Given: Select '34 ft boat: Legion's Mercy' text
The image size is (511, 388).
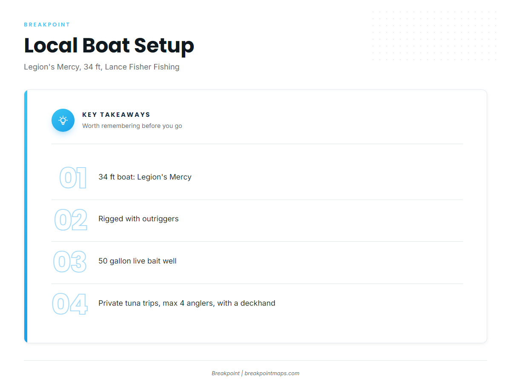Looking at the screenshot, I should coord(145,177).
